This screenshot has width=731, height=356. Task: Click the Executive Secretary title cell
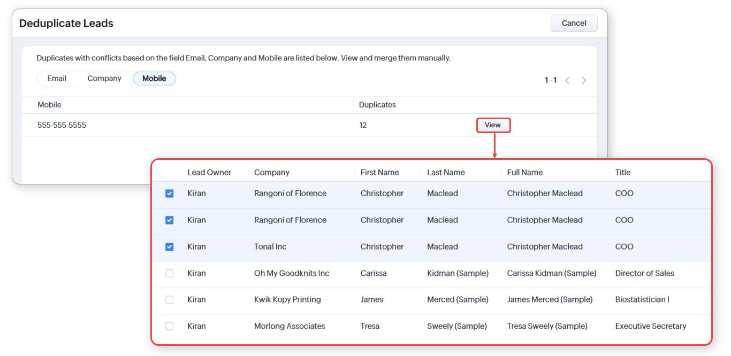[650, 326]
